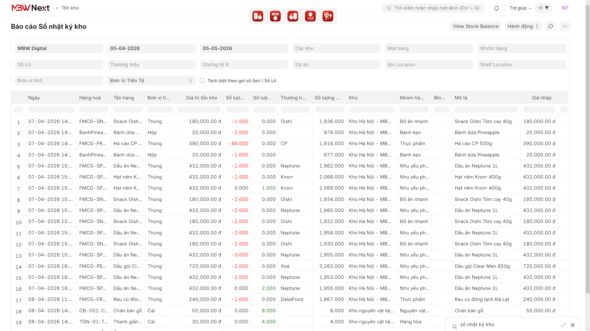Open the Đơn Vị Tiền Tệ dropdown
The height and width of the screenshot is (331, 590).
pos(151,81)
